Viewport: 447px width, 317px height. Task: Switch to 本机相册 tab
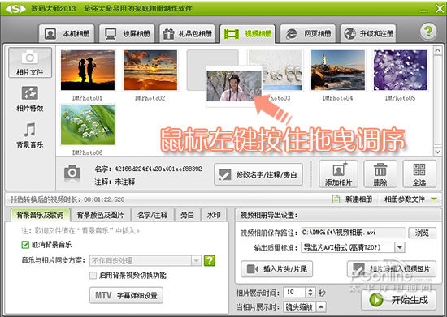[x=67, y=33]
